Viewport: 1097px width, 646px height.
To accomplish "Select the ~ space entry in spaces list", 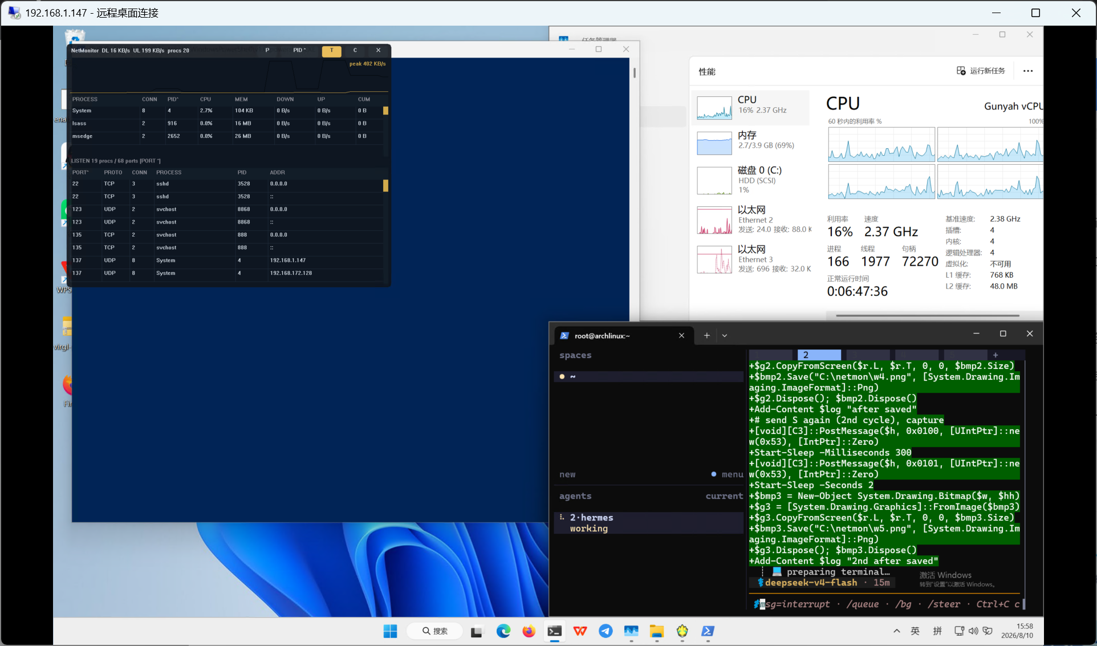I will (648, 376).
